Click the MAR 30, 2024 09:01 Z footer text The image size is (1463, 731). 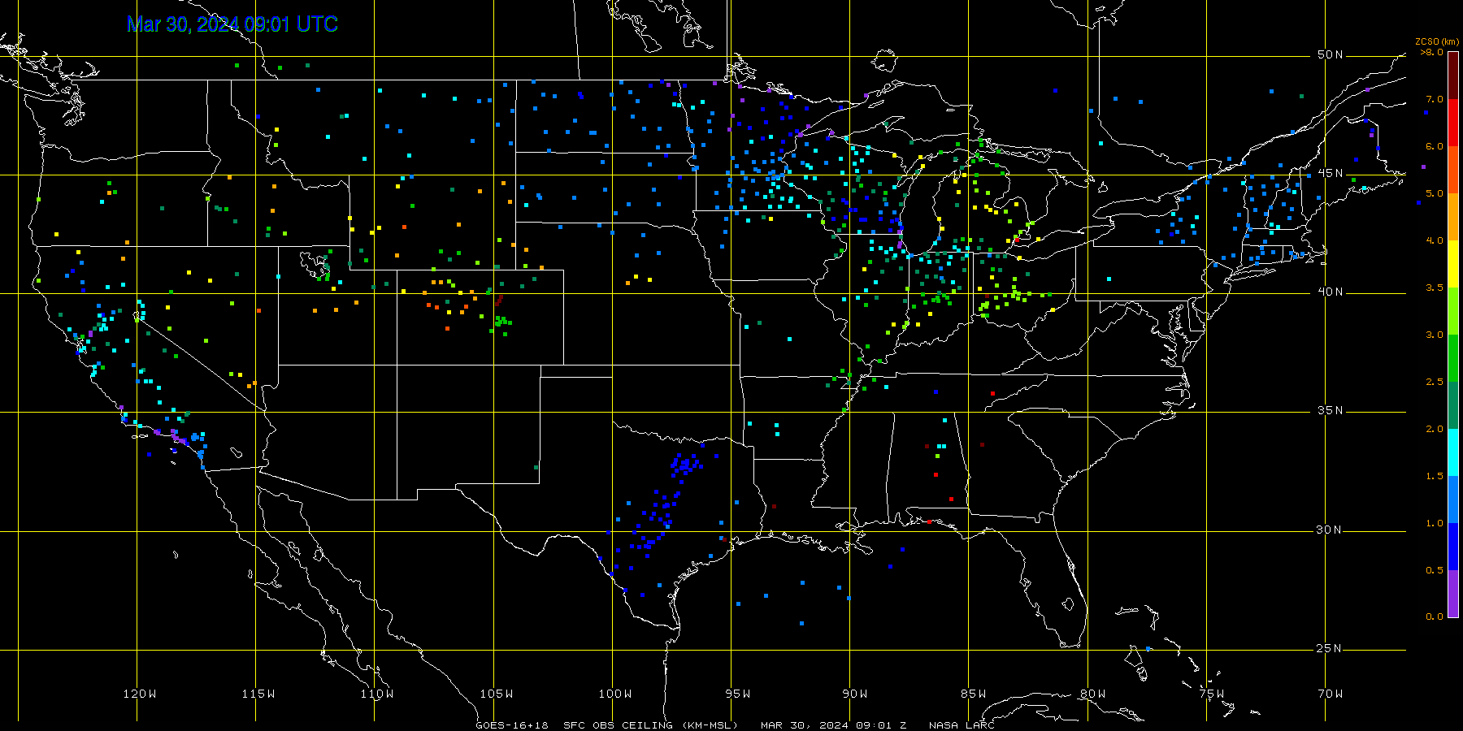click(x=833, y=725)
